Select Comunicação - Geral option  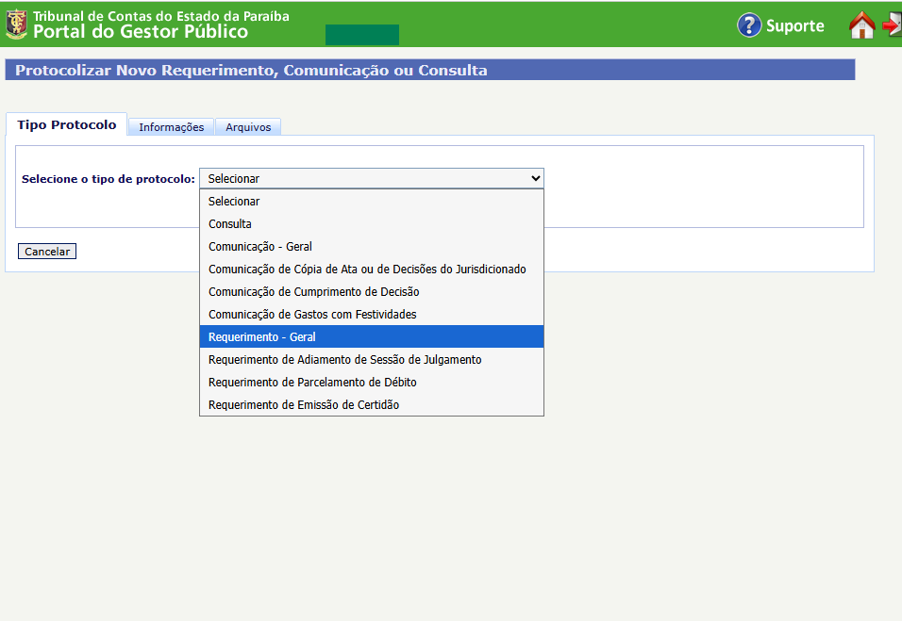[x=372, y=247]
